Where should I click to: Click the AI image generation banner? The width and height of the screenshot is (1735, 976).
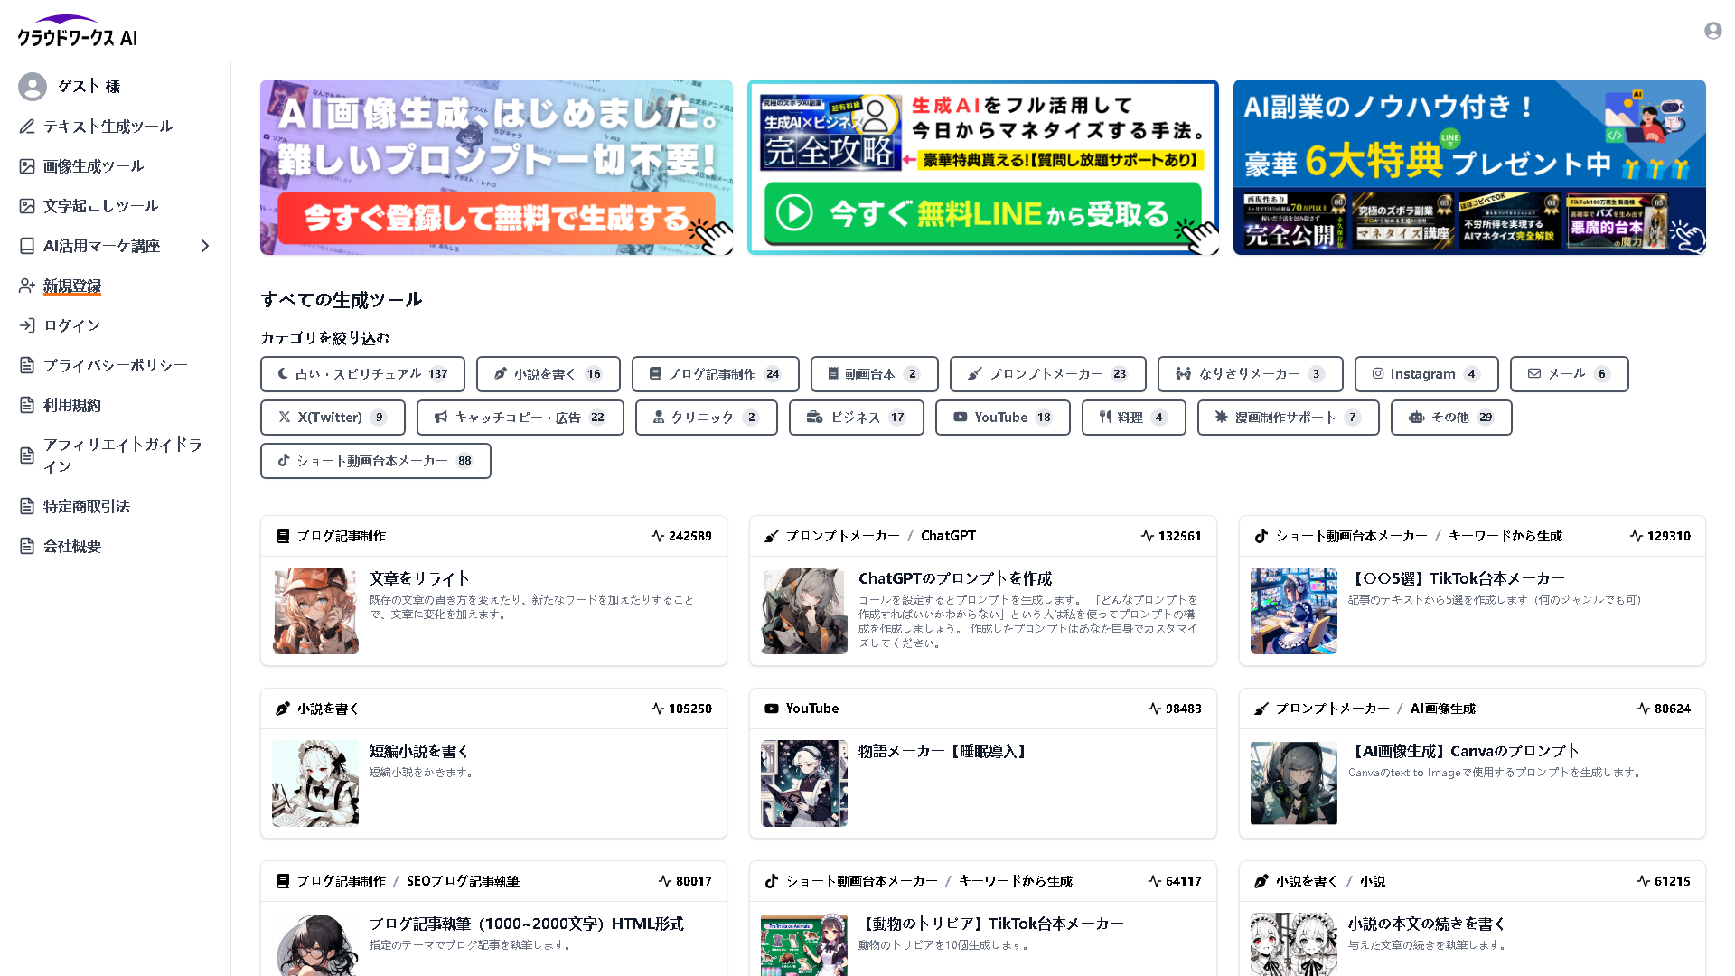point(496,167)
